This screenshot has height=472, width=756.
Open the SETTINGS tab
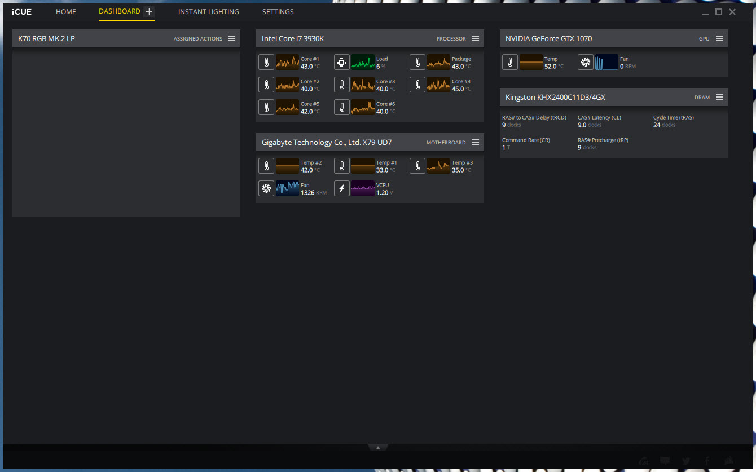tap(278, 12)
